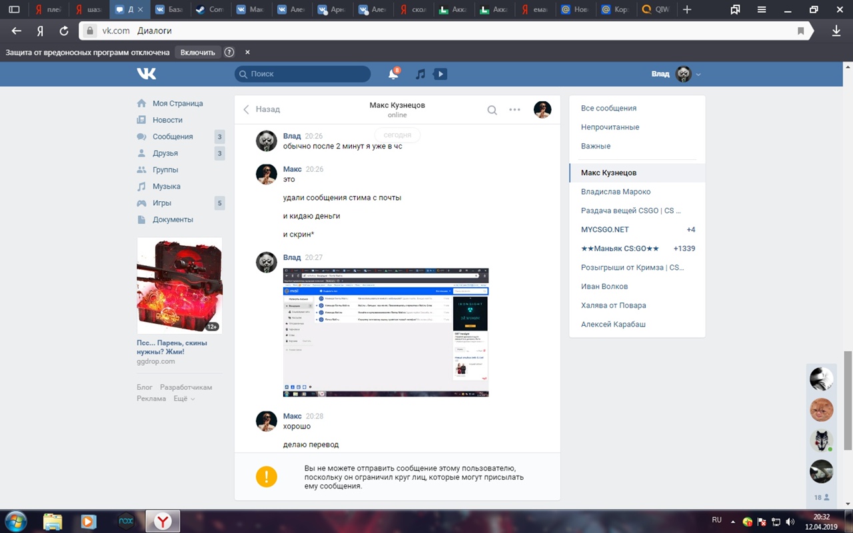Switch to Важные messages filter
This screenshot has width=853, height=533.
pyautogui.click(x=596, y=146)
